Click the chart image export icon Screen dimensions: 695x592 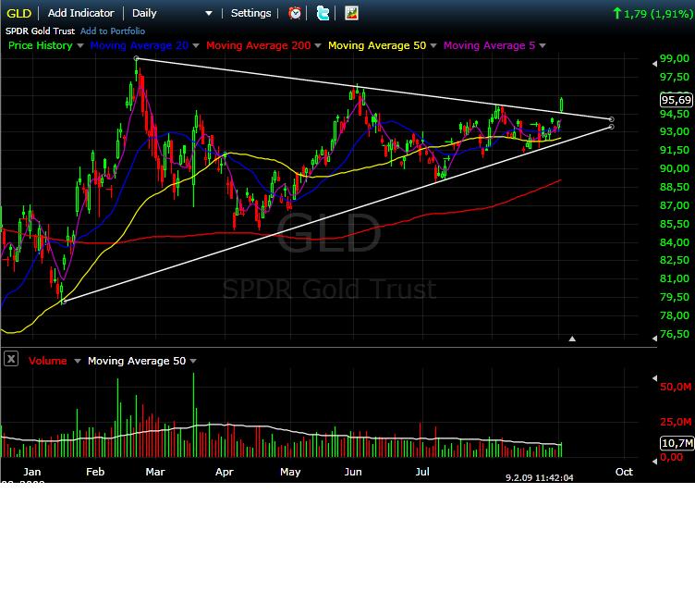351,13
